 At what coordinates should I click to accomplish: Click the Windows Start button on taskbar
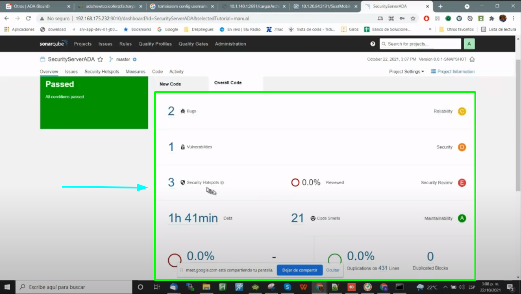pyautogui.click(x=7, y=287)
